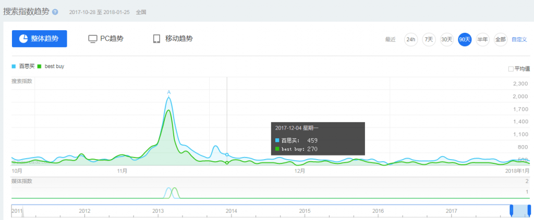Click the left timeline range handle
The image size is (534, 220).
pos(511,210)
